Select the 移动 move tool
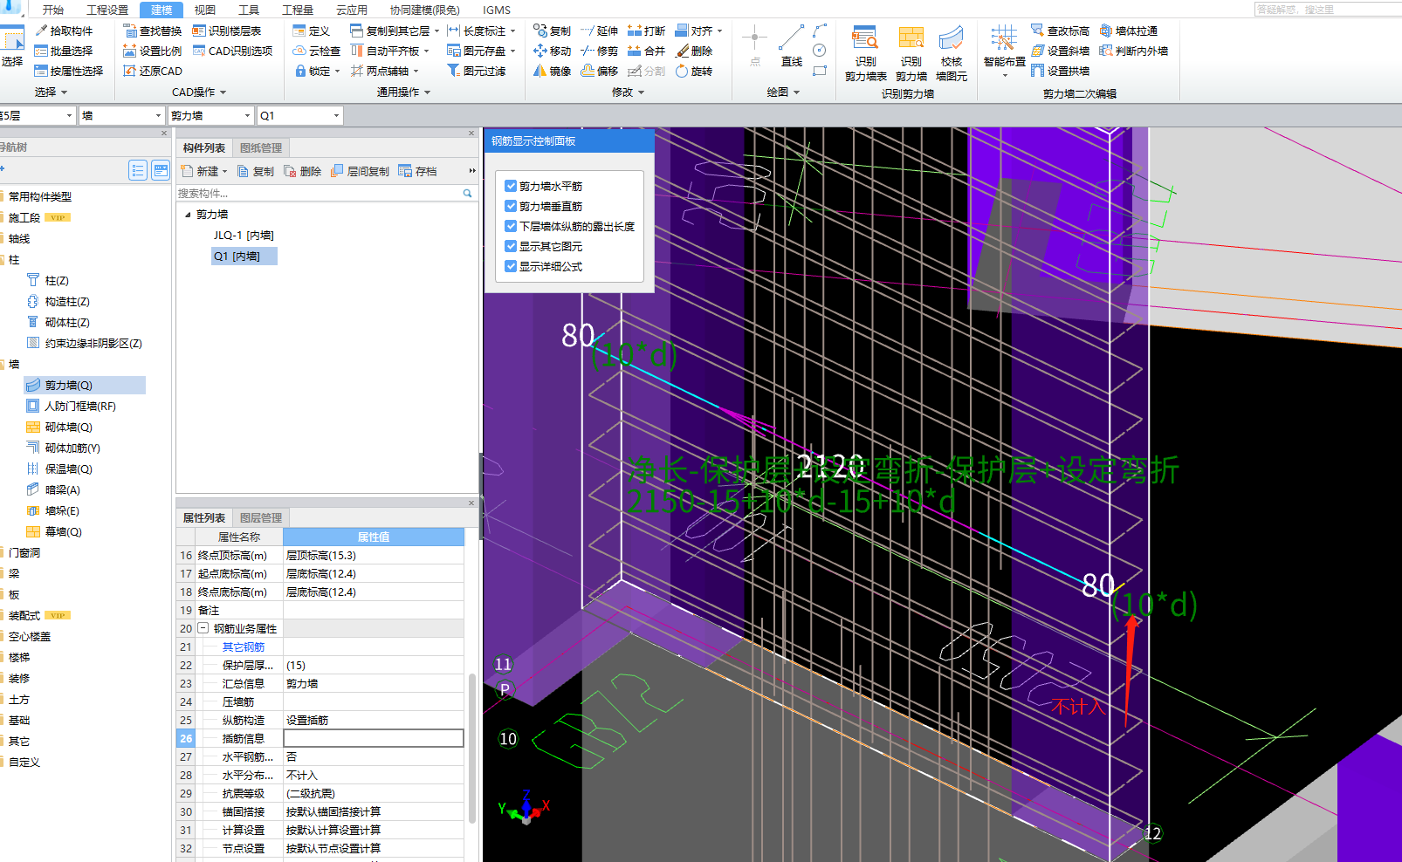This screenshot has width=1402, height=862. [552, 51]
